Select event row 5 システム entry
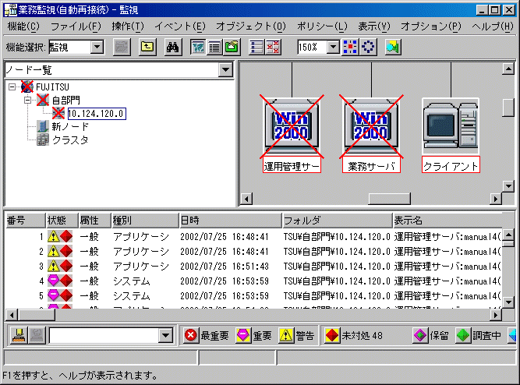Screen dimensions: 520x385 click(x=253, y=295)
